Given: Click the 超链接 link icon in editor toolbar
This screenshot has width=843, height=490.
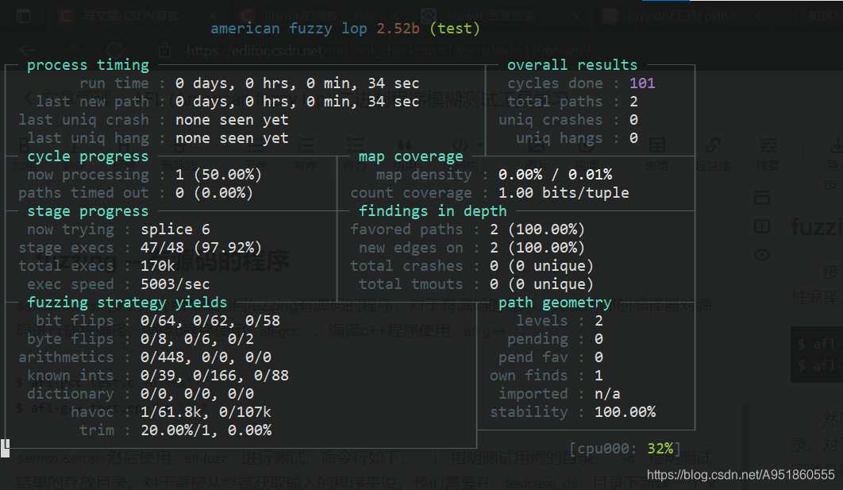Looking at the screenshot, I should point(713,145).
